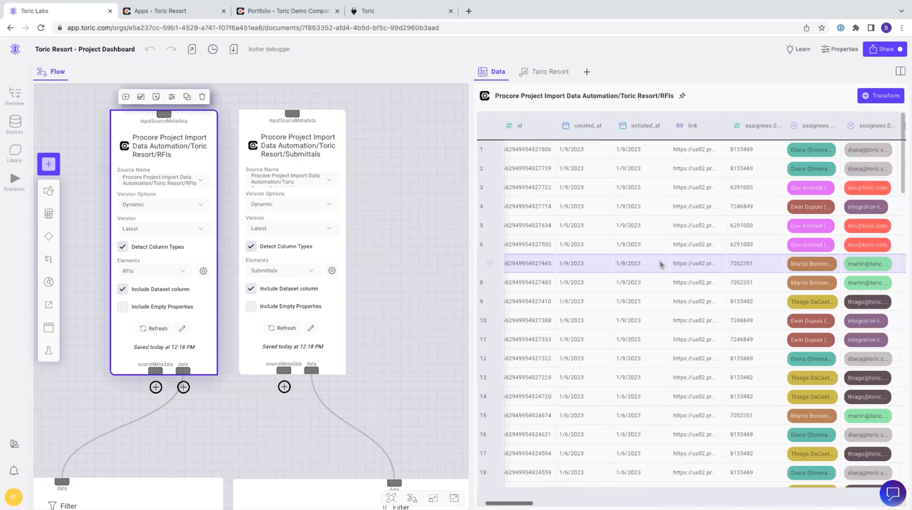Switch to Portfolio - Toric Demo browser tab
This screenshot has width=912, height=510.
click(288, 11)
